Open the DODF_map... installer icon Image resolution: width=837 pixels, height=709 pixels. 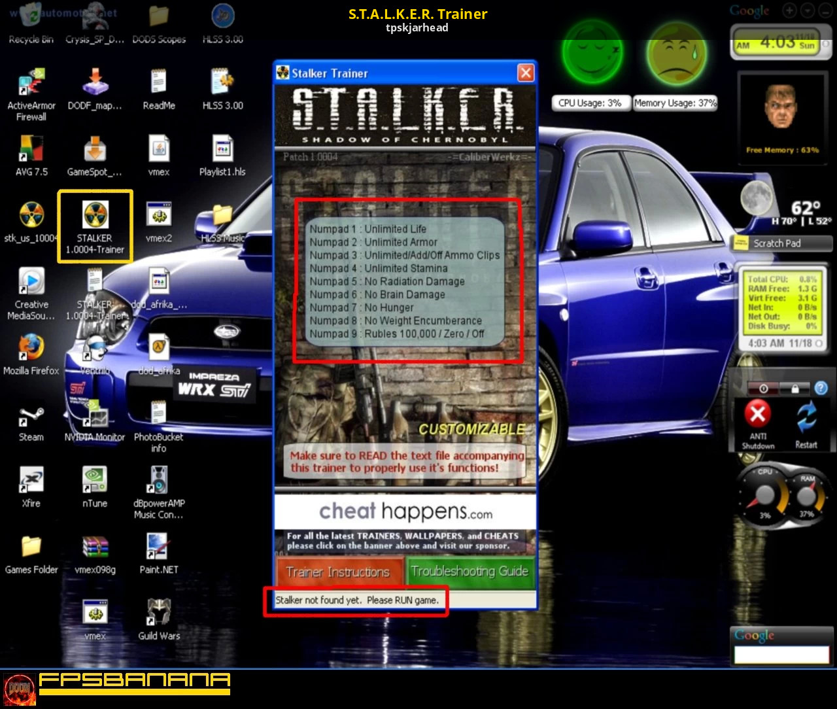95,90
